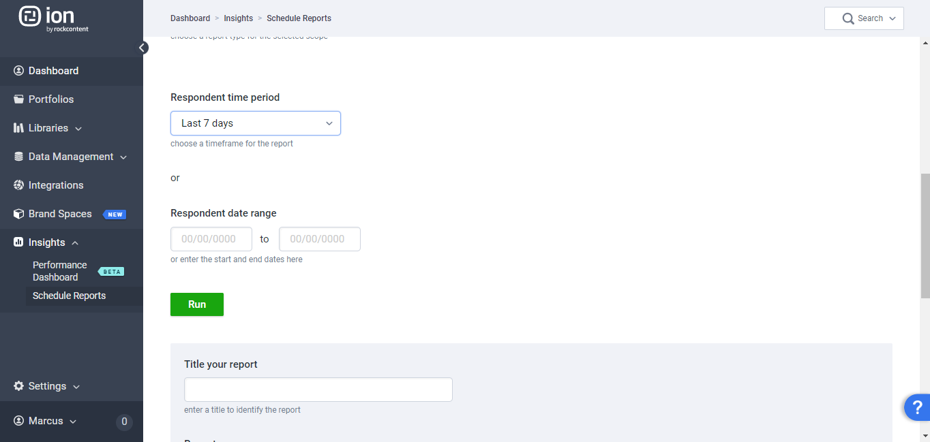Expand the Settings submenu

tap(76, 387)
